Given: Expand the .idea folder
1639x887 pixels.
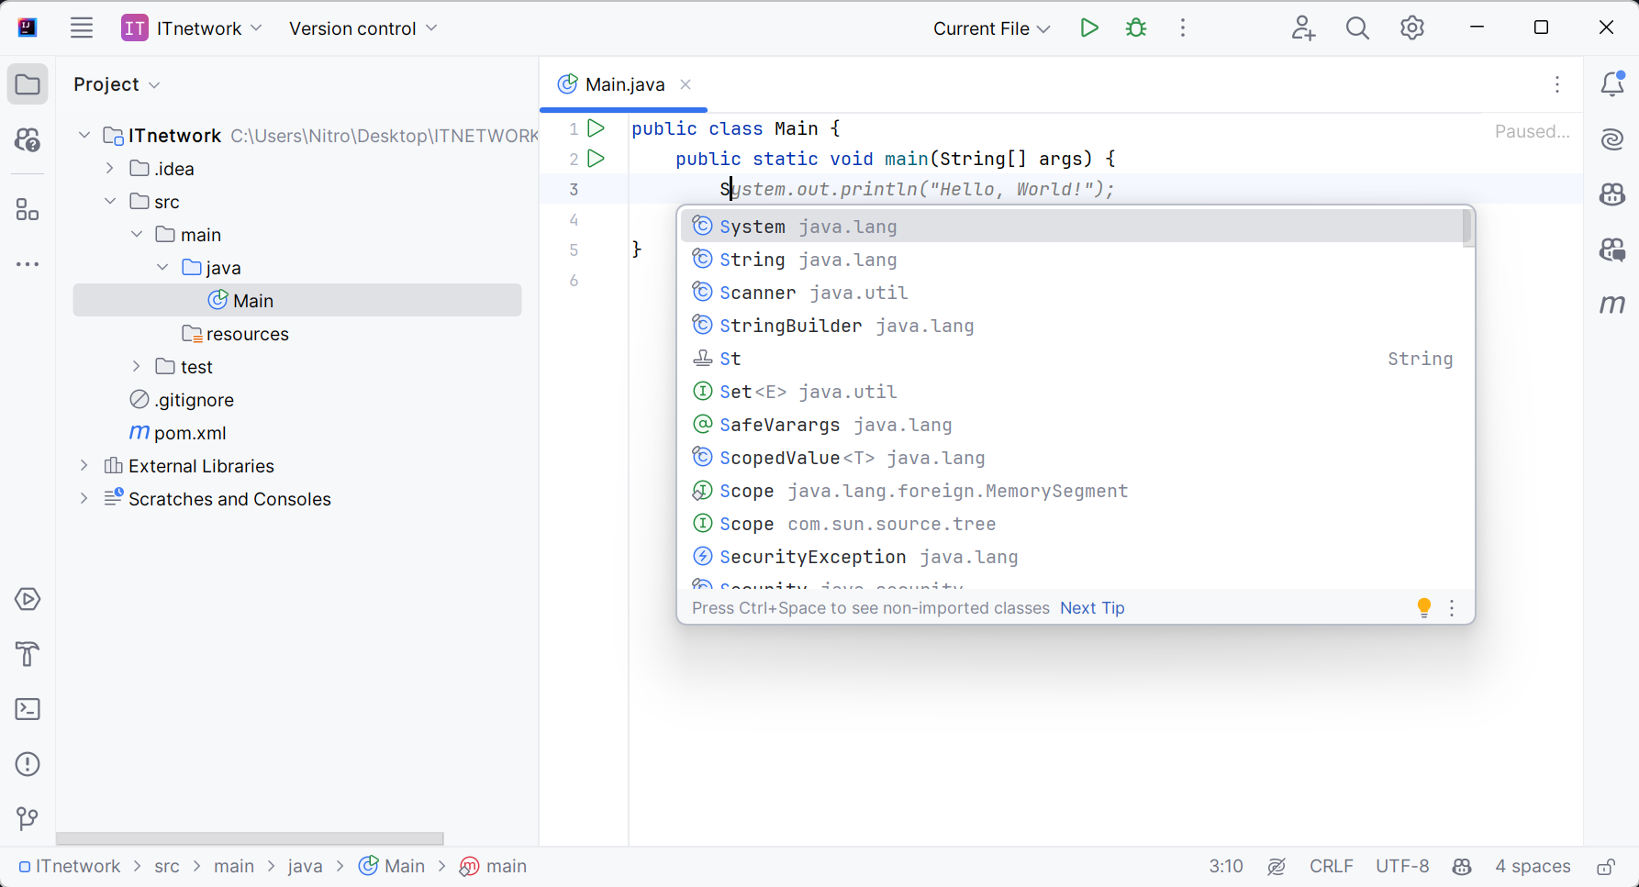Looking at the screenshot, I should point(110,169).
